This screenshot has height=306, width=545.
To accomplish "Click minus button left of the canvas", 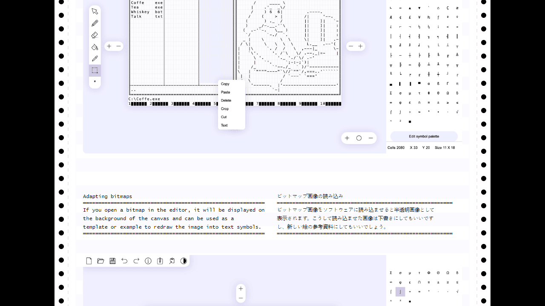I will 119,46.
